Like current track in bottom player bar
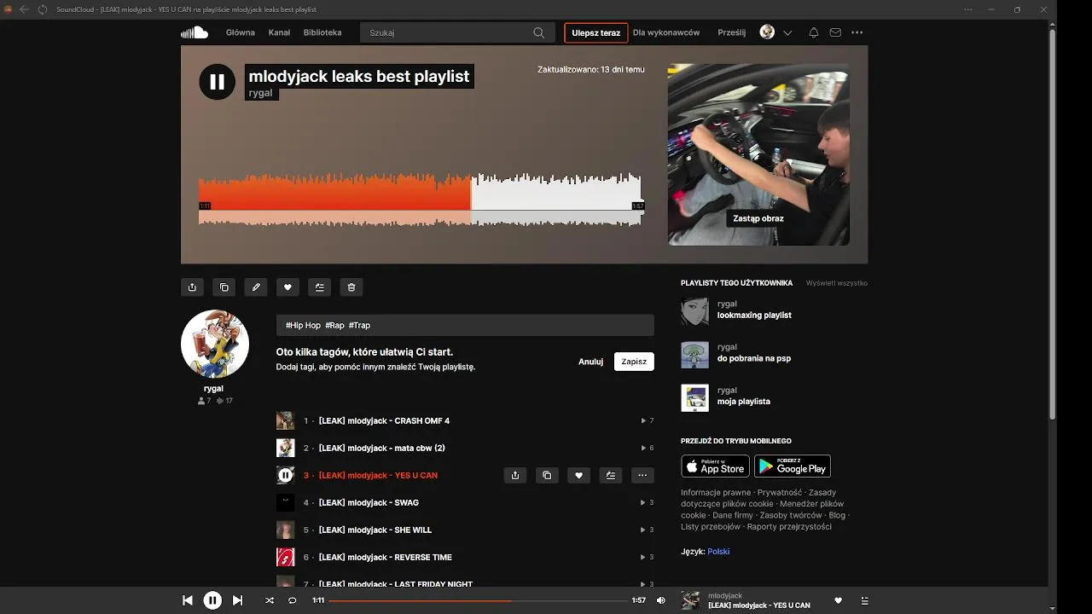The image size is (1092, 614). click(x=838, y=600)
